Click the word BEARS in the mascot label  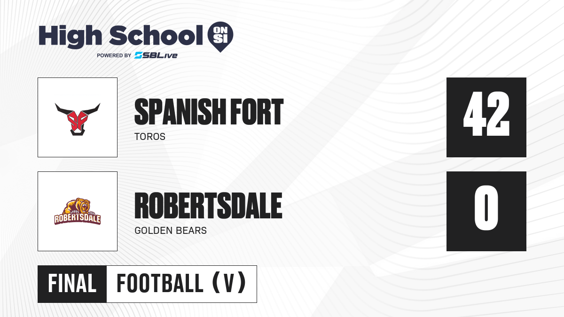pyautogui.click(x=191, y=231)
